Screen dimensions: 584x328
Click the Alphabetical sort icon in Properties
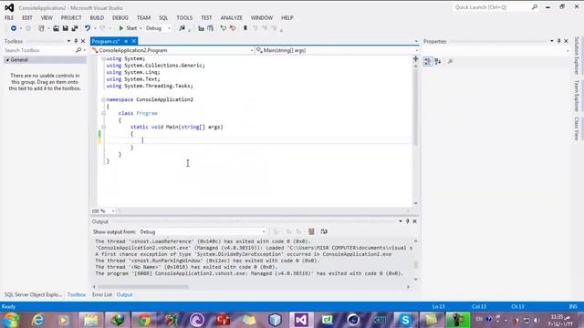[438, 62]
